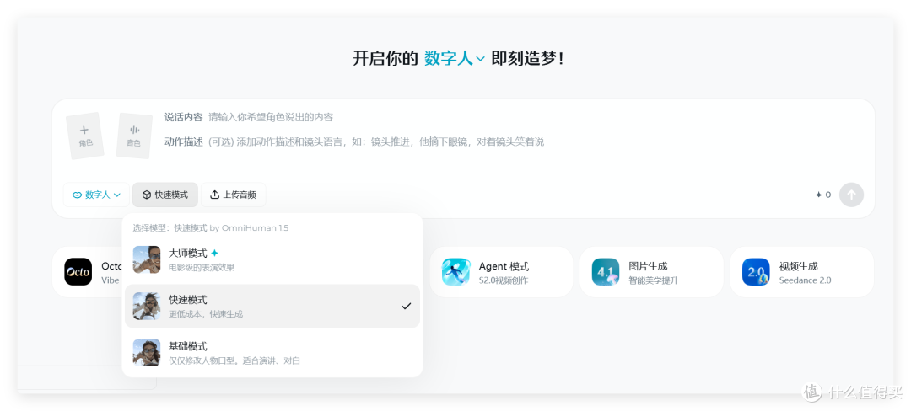Click the upload arrow icon in 上传音频
The height and width of the screenshot is (411, 911).
[215, 195]
